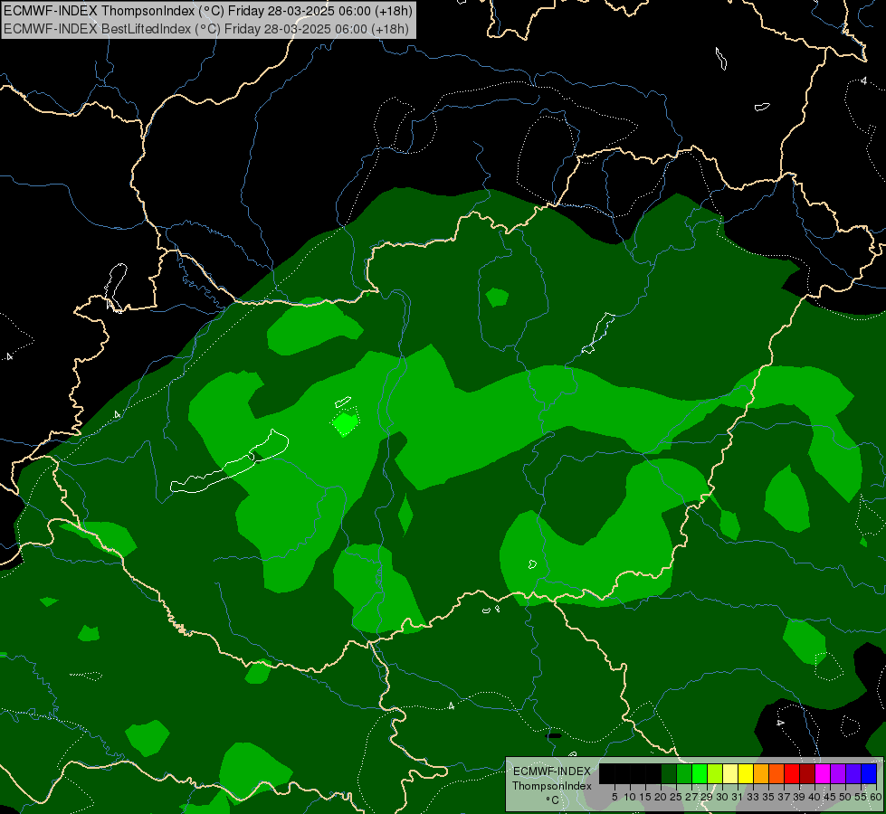Click legend tick value 30
Screen dimensions: 886x814
pyautogui.click(x=722, y=797)
